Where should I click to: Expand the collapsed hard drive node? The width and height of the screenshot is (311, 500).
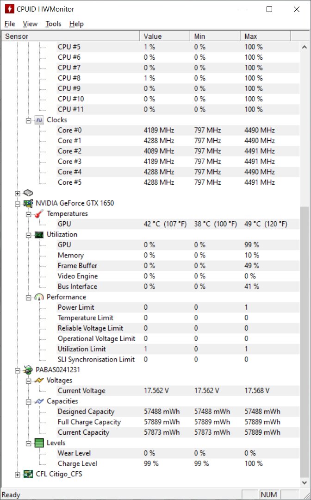tap(18, 193)
